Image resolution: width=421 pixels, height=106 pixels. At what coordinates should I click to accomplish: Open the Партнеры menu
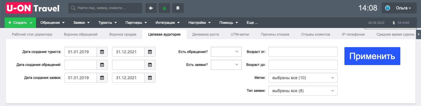click(136, 22)
